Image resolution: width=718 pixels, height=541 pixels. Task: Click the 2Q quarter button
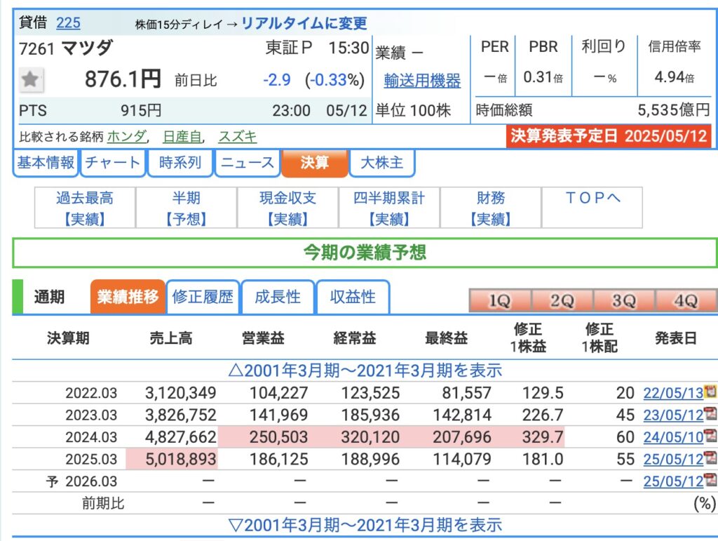pyautogui.click(x=562, y=301)
